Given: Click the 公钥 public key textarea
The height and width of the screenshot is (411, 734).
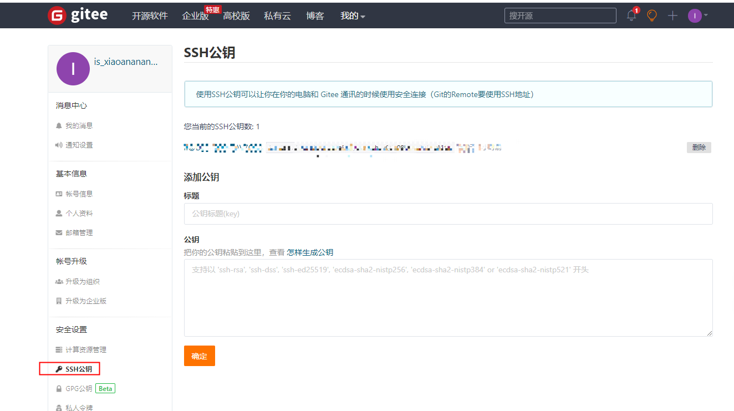Looking at the screenshot, I should point(448,297).
